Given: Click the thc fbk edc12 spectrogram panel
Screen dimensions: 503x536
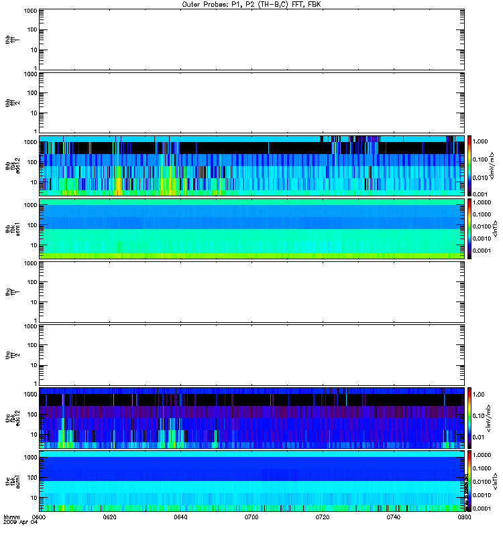Looking at the screenshot, I should click(251, 418).
